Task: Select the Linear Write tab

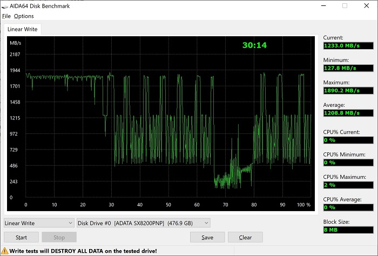Action: click(x=23, y=29)
